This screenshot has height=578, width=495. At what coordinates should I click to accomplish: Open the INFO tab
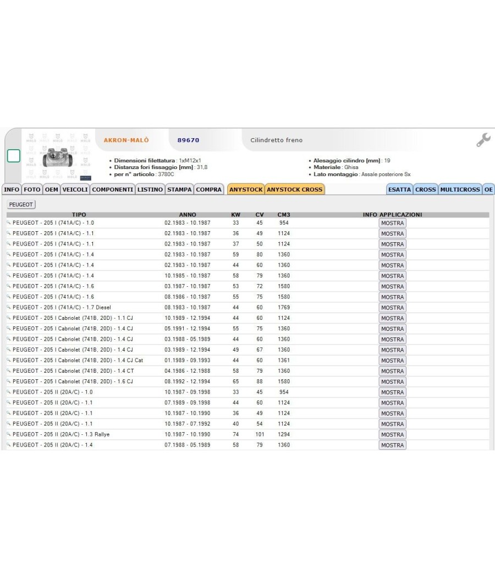coord(12,189)
